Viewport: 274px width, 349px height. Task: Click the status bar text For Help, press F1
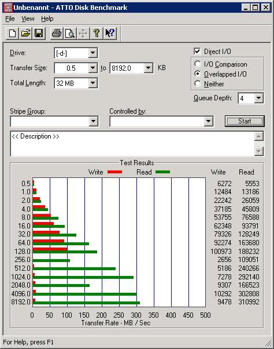pos(28,342)
